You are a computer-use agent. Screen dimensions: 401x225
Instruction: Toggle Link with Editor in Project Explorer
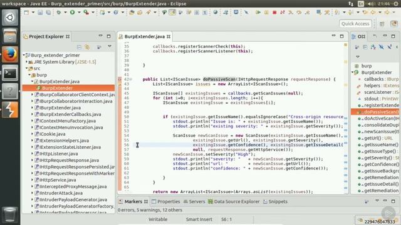click(88, 47)
